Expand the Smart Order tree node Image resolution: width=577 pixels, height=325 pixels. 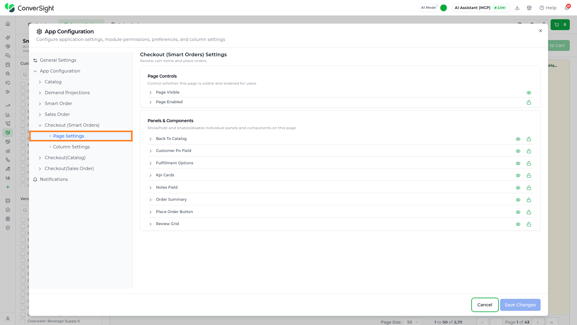[40, 104]
